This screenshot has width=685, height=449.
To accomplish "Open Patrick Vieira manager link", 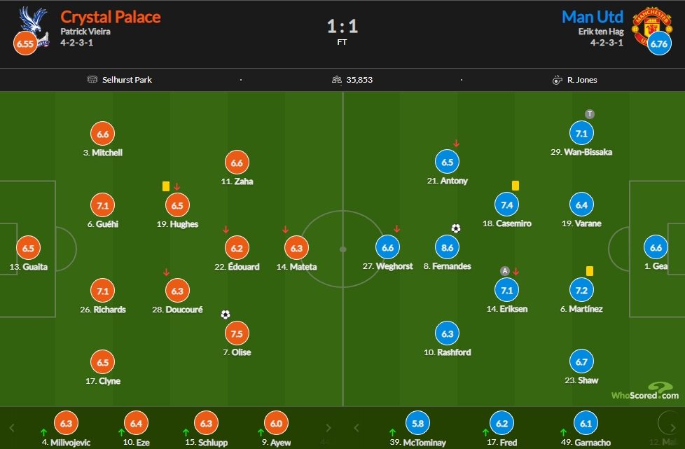I will pos(85,32).
